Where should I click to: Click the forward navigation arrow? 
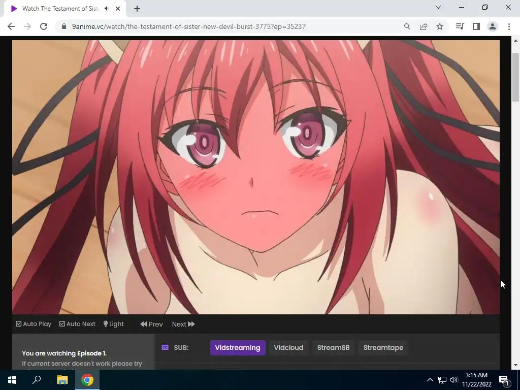pyautogui.click(x=27, y=26)
